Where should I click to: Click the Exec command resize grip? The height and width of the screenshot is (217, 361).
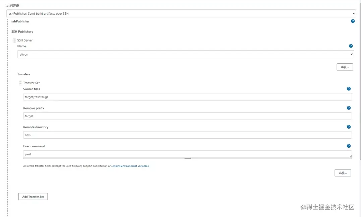[x=350, y=156]
